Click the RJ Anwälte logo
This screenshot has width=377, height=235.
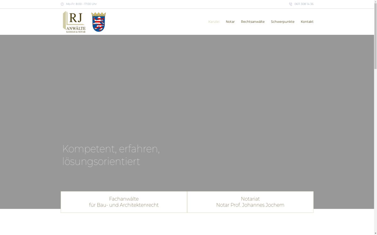[74, 21]
